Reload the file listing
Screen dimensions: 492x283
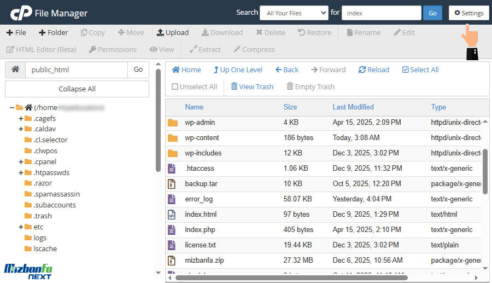click(x=374, y=70)
